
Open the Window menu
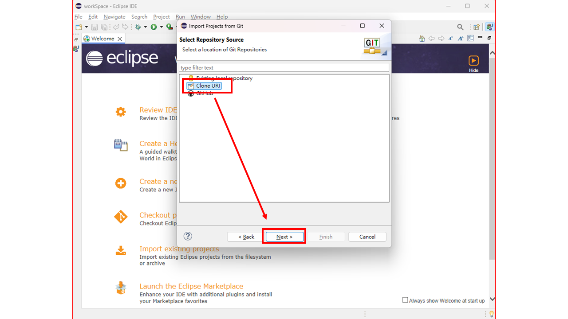[x=201, y=17]
